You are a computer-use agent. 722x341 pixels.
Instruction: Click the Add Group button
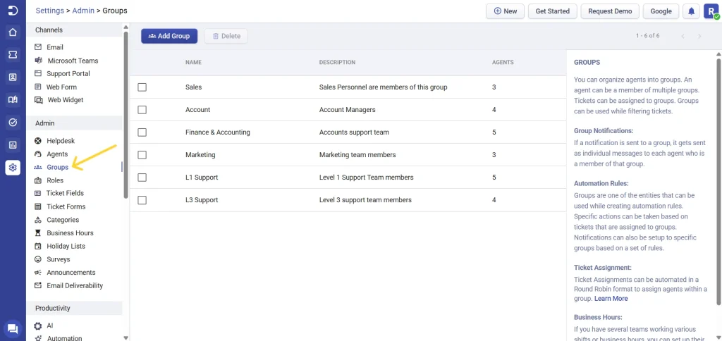tap(169, 36)
